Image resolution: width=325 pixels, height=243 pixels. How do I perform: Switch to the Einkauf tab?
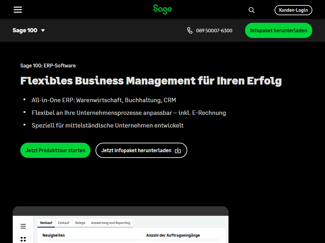point(63,223)
